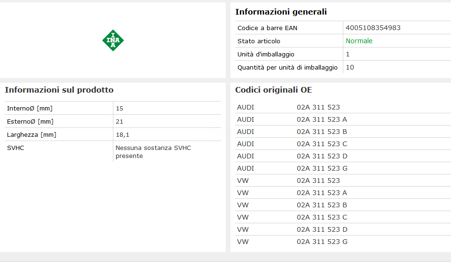This screenshot has height=267, width=451.
Task: Click the Codice a barre EAN label
Action: point(267,28)
